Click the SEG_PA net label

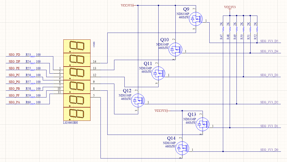point(14,102)
